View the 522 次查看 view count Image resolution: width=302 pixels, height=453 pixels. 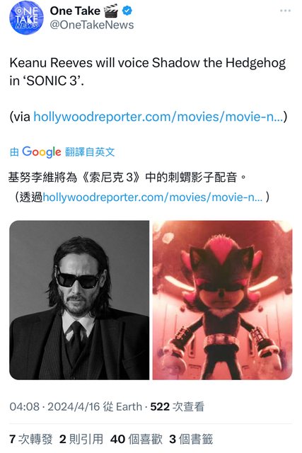pos(178,407)
